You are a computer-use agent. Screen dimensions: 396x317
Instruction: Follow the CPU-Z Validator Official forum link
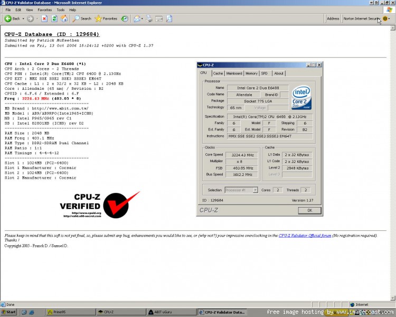305,236
